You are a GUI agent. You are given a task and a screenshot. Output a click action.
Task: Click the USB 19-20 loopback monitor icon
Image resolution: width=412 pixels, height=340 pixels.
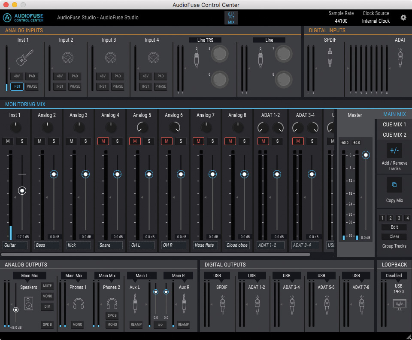pos(399,305)
